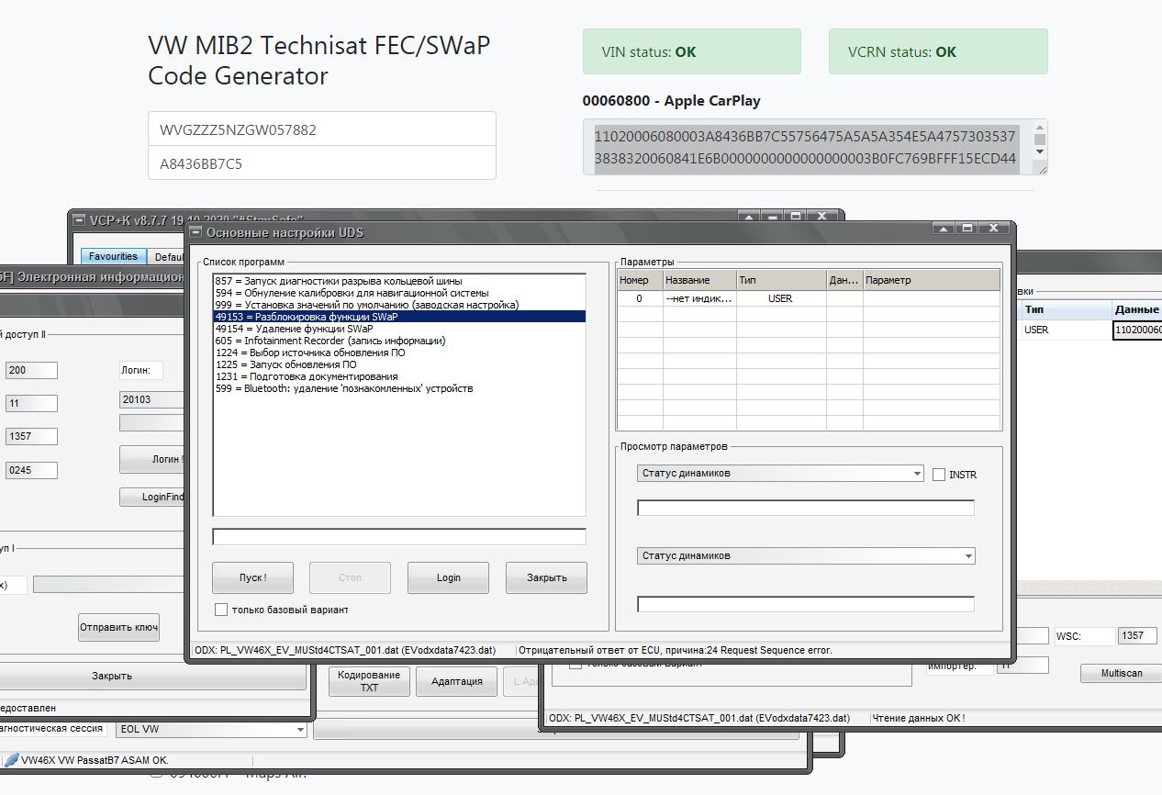Click scroll-up arrow of Apple CarPlay code box
Viewport: 1162px width, 795px height.
coord(1039,129)
